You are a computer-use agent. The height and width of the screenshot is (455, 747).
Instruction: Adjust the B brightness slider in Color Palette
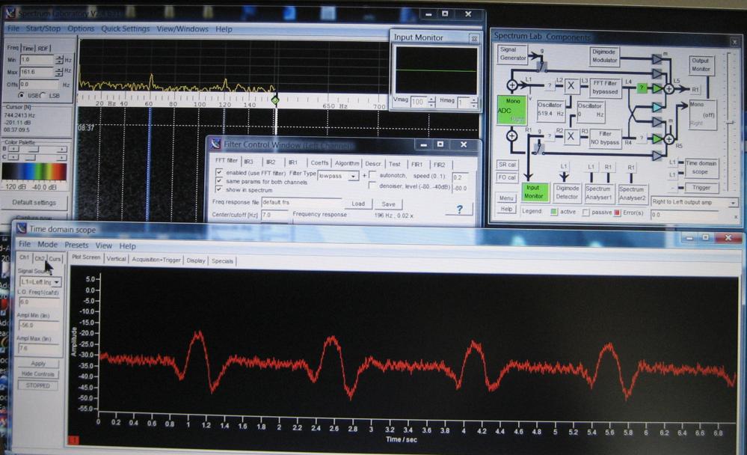37,149
